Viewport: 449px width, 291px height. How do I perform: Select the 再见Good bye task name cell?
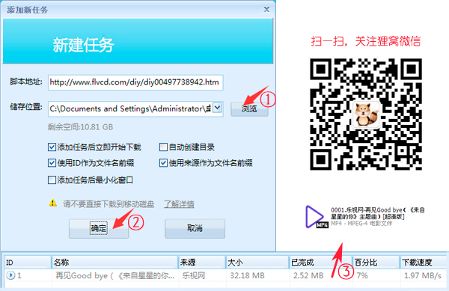[114, 275]
